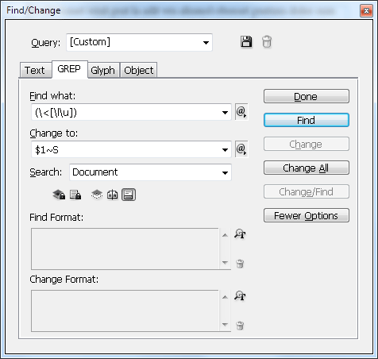This screenshot has width=378, height=359.
Task: Specify attributes to change with the Change Format icon
Action: (240, 295)
